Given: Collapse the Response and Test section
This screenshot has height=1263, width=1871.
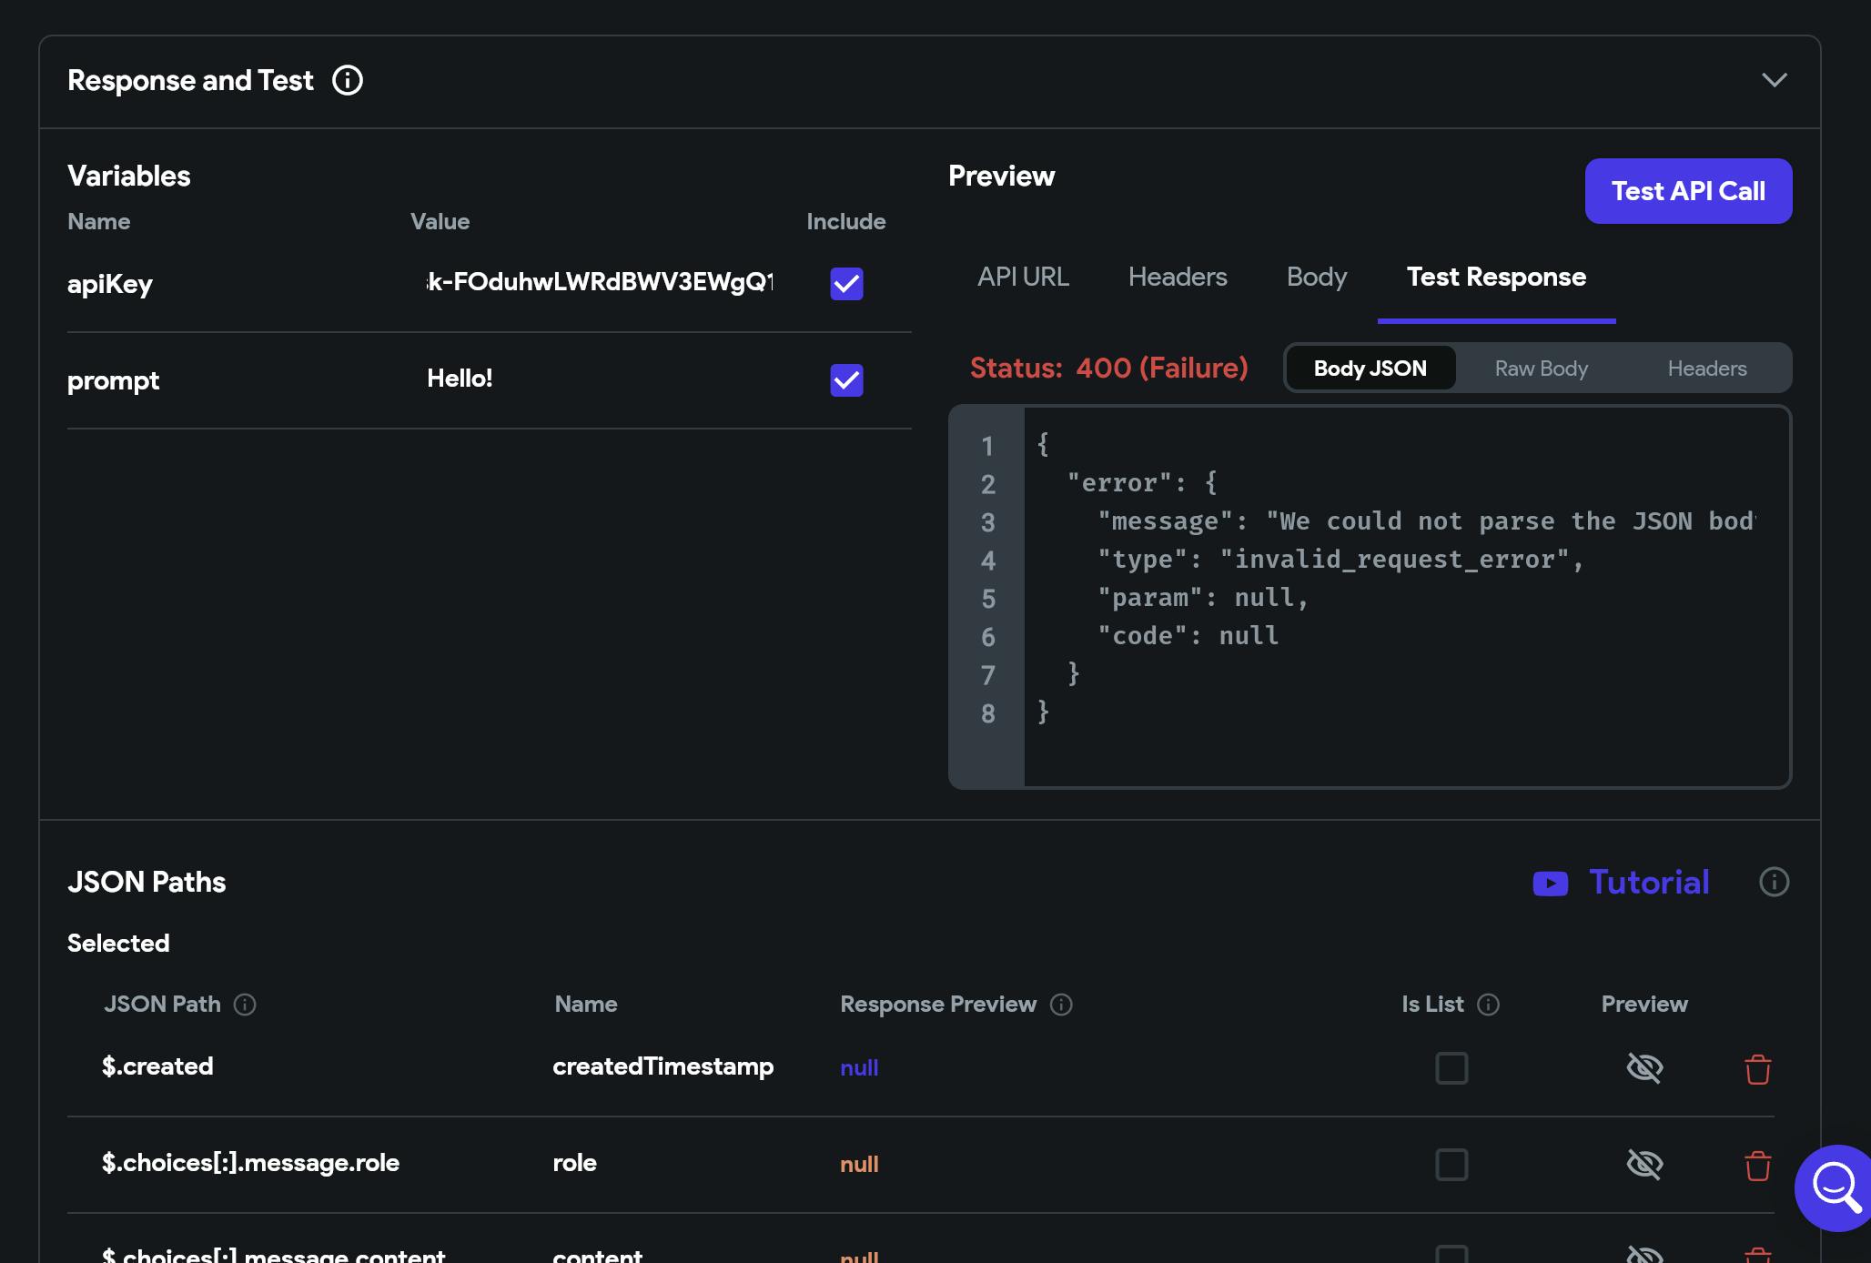Looking at the screenshot, I should [x=1774, y=80].
